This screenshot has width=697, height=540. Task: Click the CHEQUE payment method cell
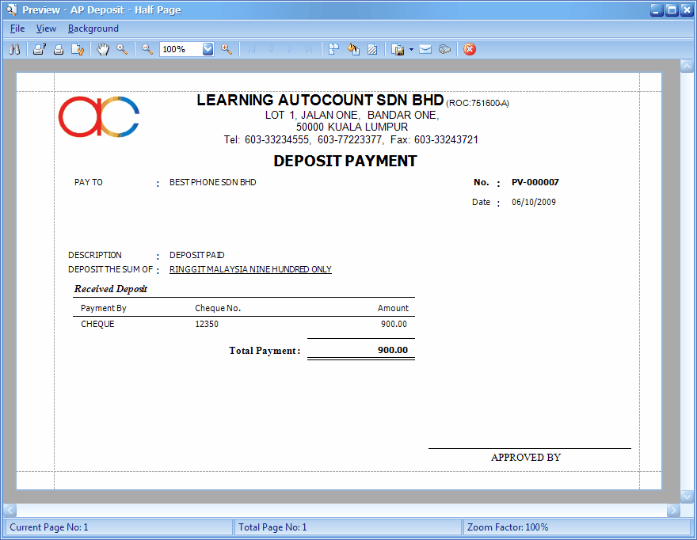click(x=97, y=324)
